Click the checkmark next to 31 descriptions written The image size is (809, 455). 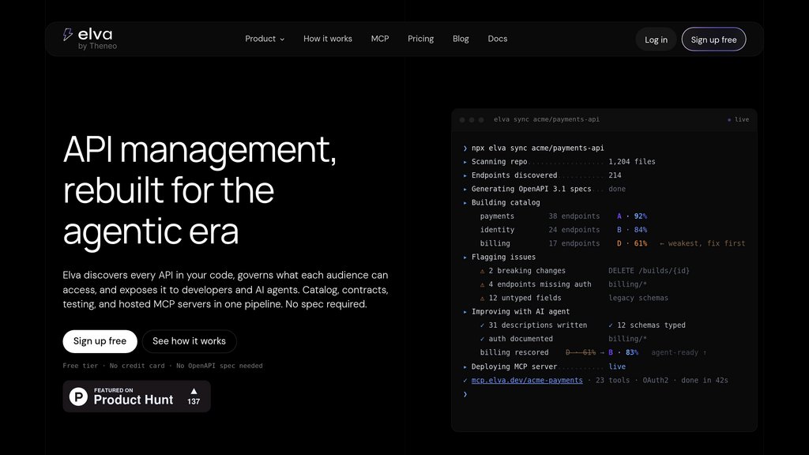click(x=483, y=325)
